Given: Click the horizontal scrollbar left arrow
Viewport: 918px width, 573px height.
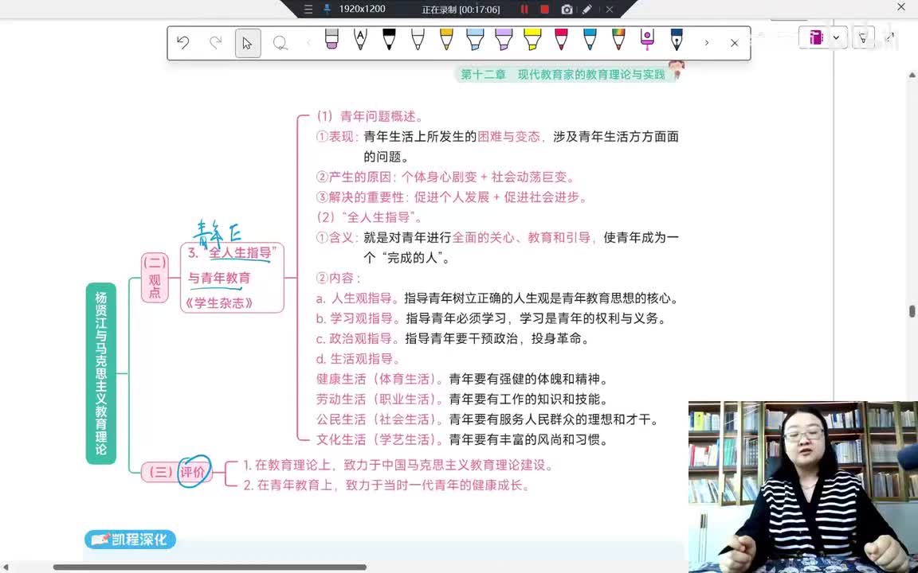Looking at the screenshot, I should click(x=4, y=567).
